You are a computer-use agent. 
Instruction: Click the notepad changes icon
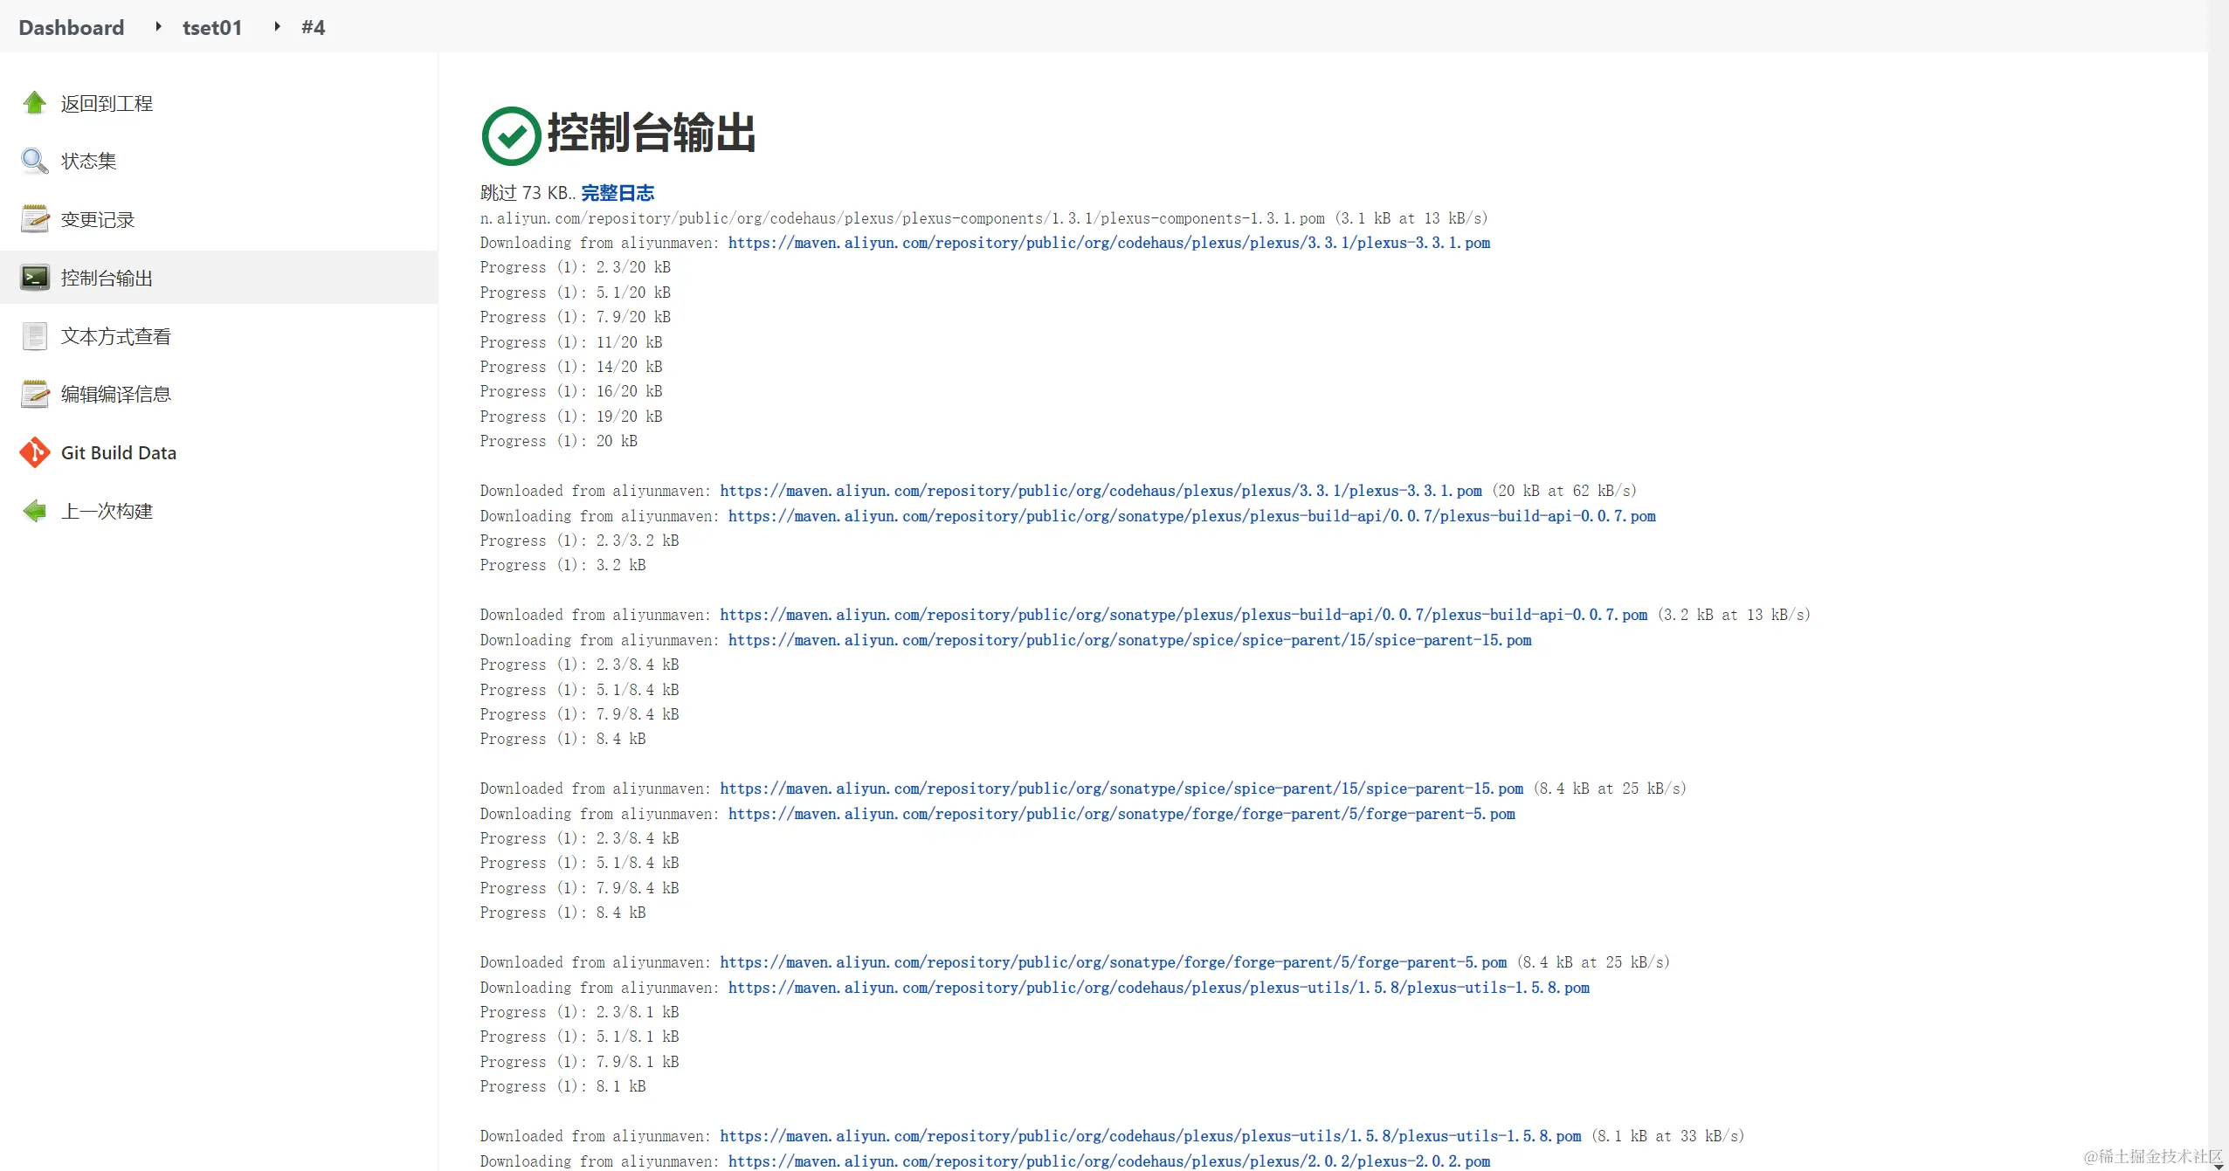coord(35,219)
